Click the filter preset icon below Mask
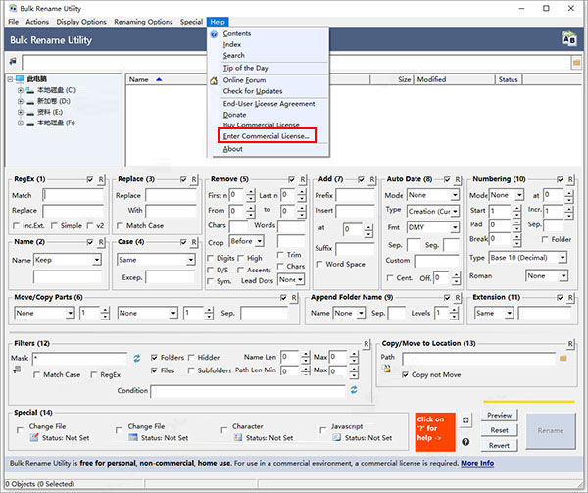 pyautogui.click(x=17, y=370)
